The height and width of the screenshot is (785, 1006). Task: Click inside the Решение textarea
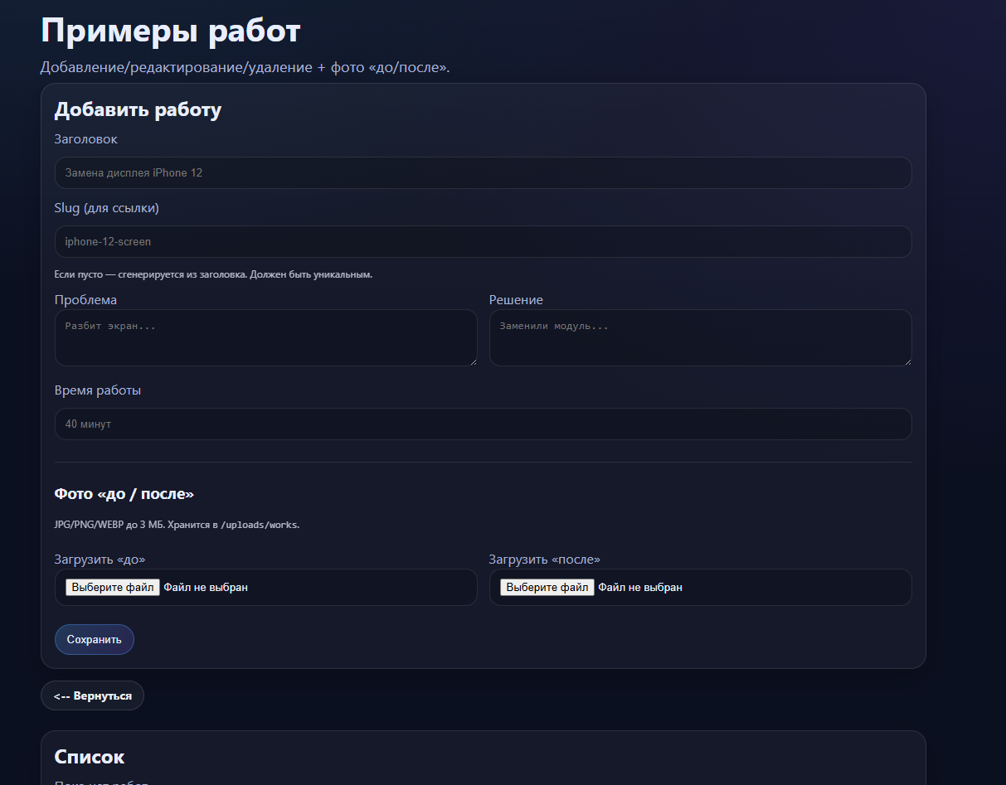tap(700, 337)
